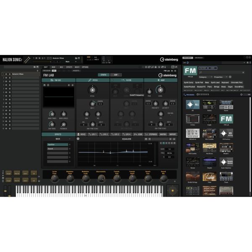Click the Sonic Selection library icon
Screen dimensions: 252x252
226,162
